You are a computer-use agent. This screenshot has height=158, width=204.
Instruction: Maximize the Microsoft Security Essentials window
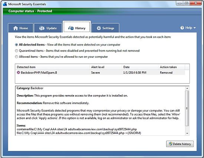click(187, 3)
